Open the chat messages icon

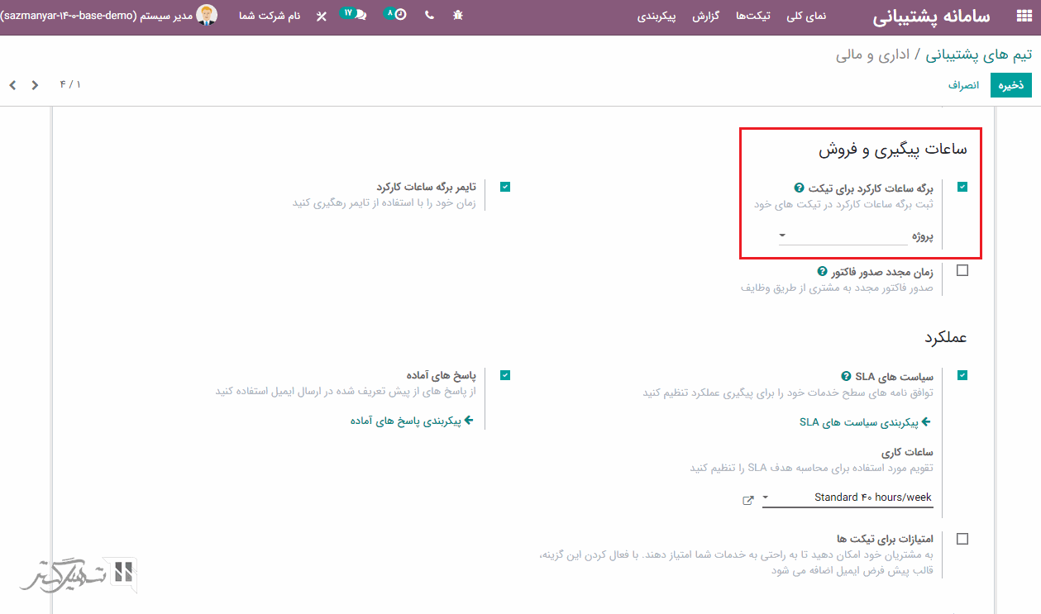pos(361,16)
